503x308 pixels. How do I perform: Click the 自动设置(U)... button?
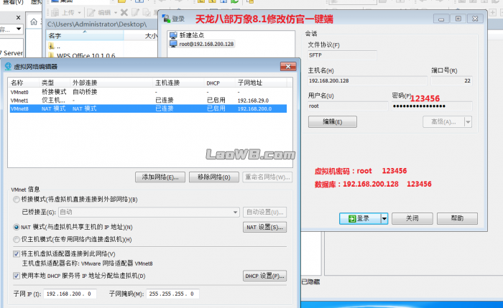tap(264, 213)
